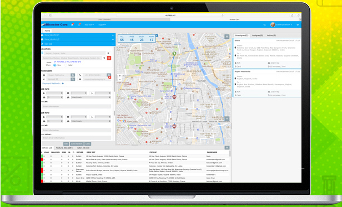
Task: Switch to the Active (0) tab
Action: [x=271, y=35]
